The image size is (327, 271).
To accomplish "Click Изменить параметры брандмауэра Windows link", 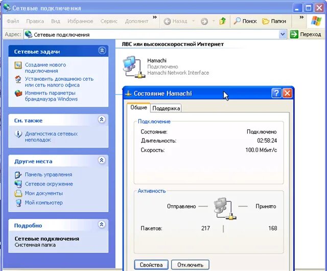I will [51, 96].
